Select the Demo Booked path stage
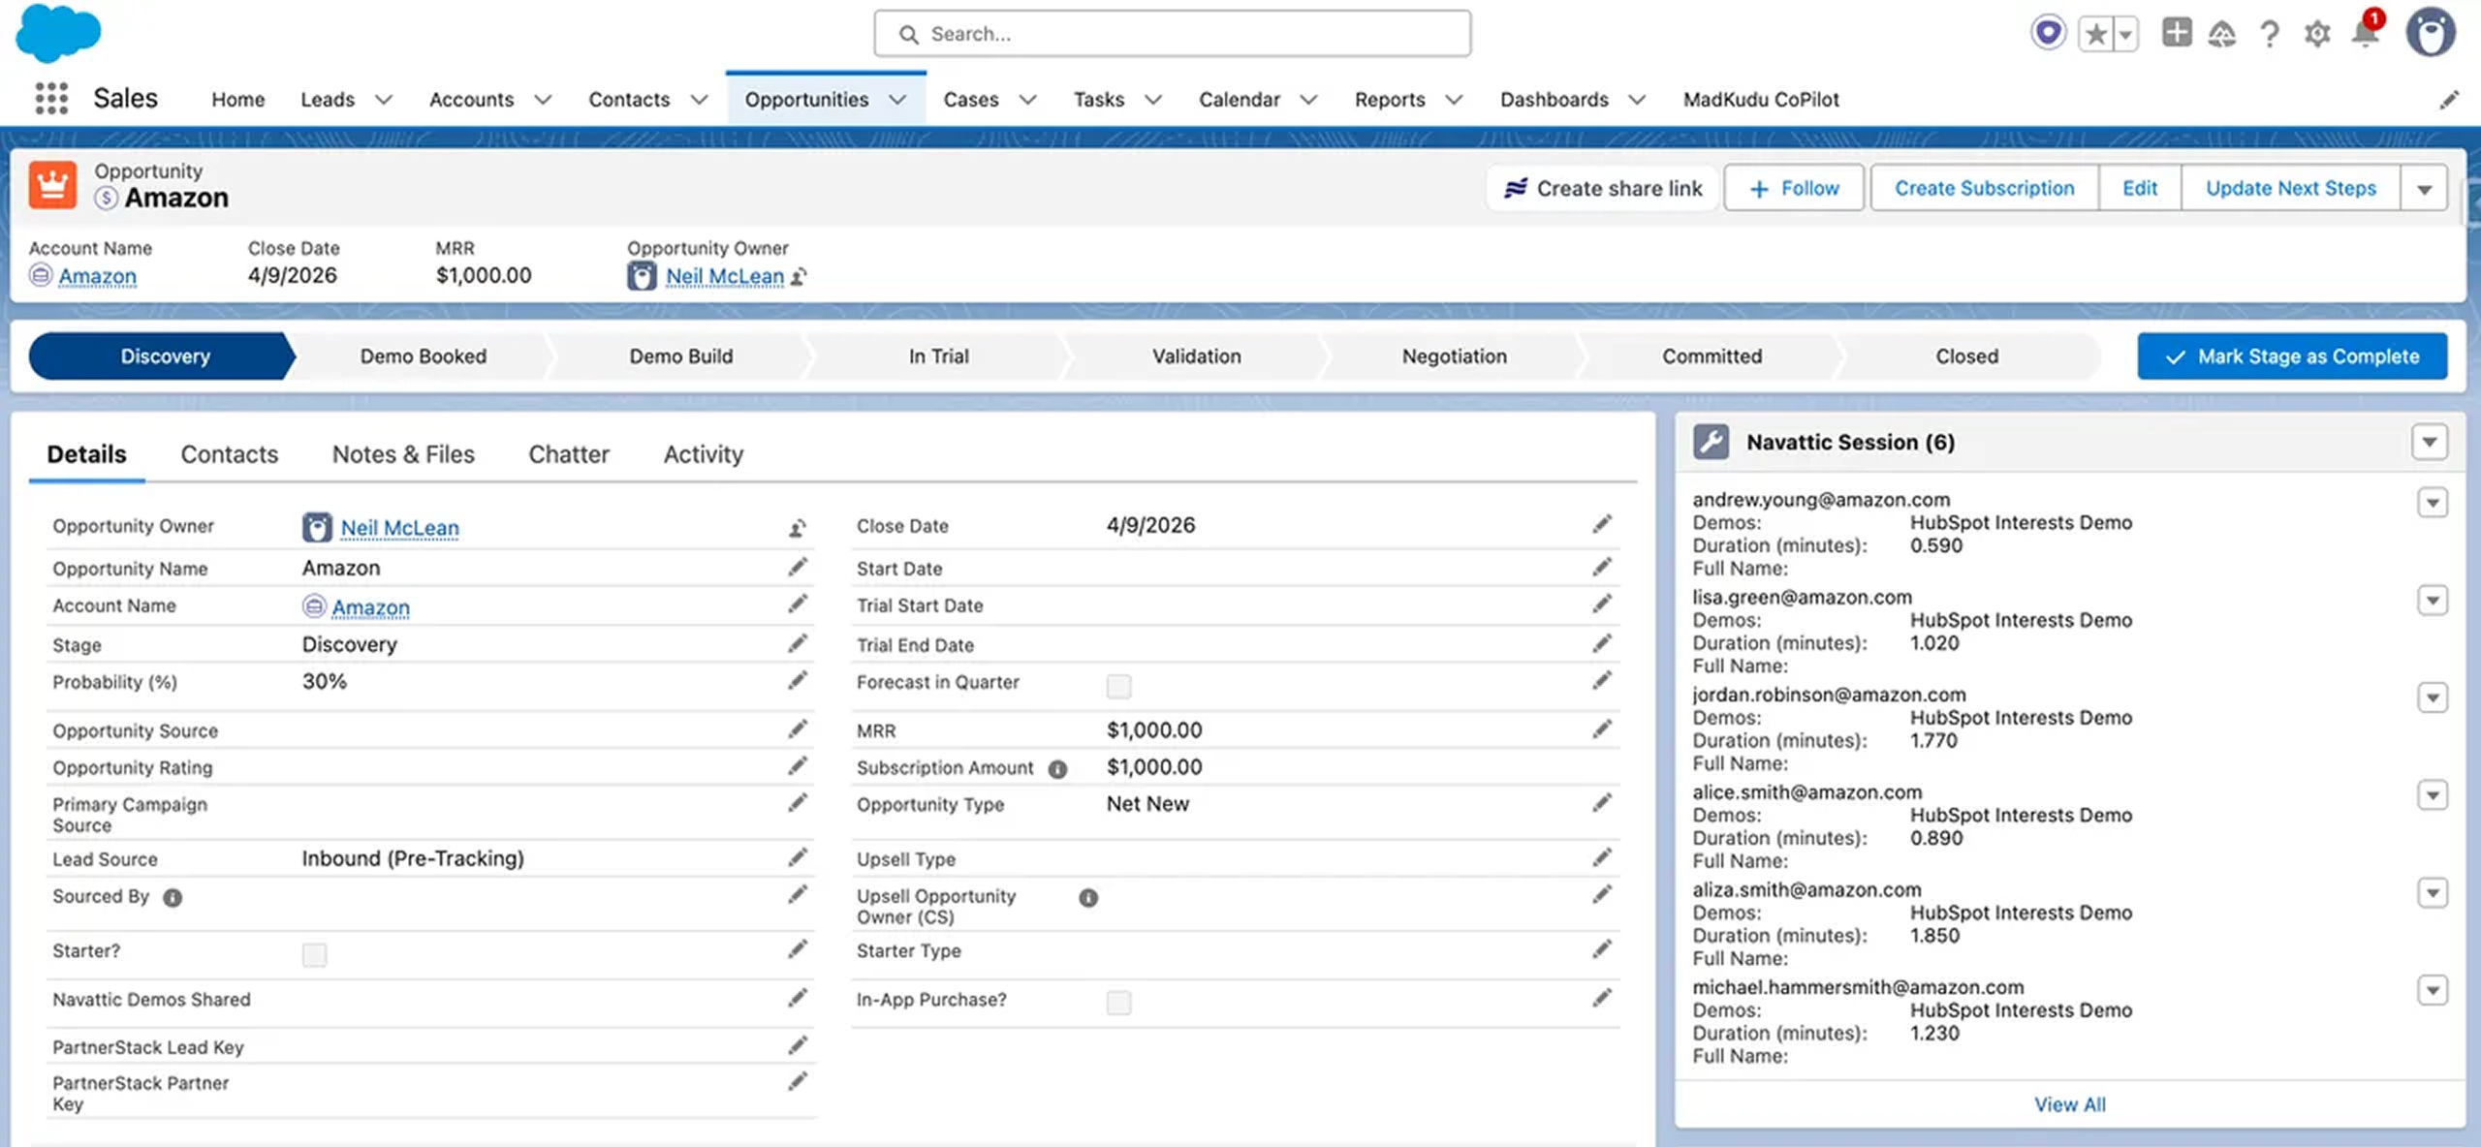Screen dimensions: 2481x1147 point(424,356)
